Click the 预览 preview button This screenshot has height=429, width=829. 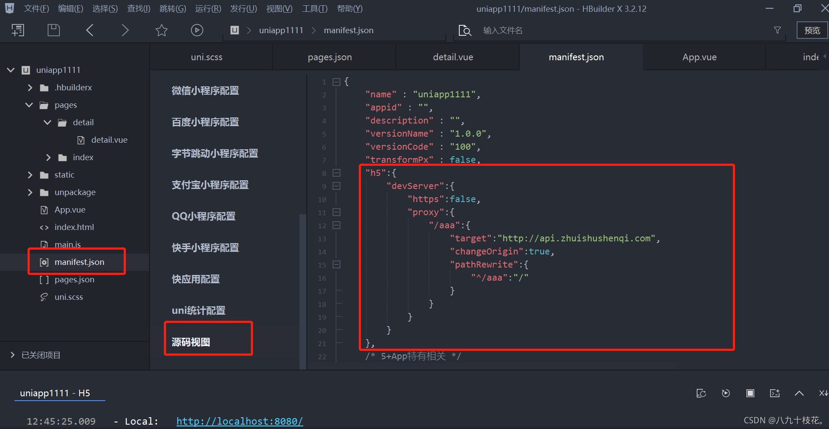coord(812,30)
